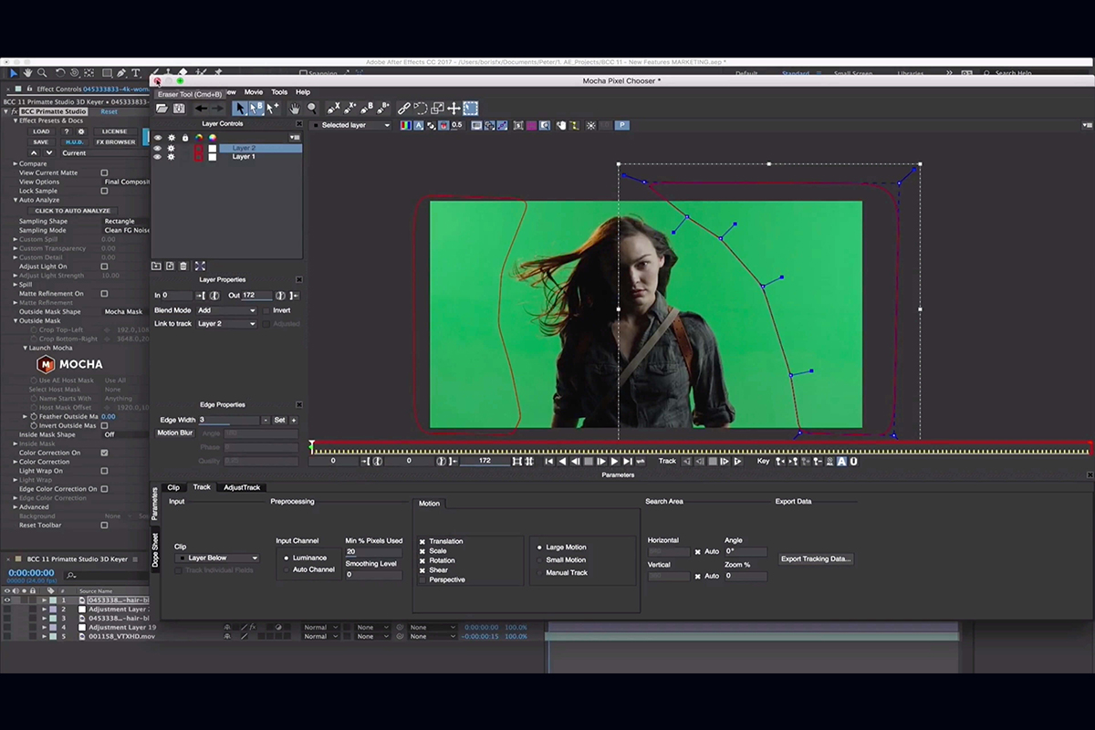1095x730 pixels.
Task: Toggle the Autokey A button
Action: [x=841, y=462]
